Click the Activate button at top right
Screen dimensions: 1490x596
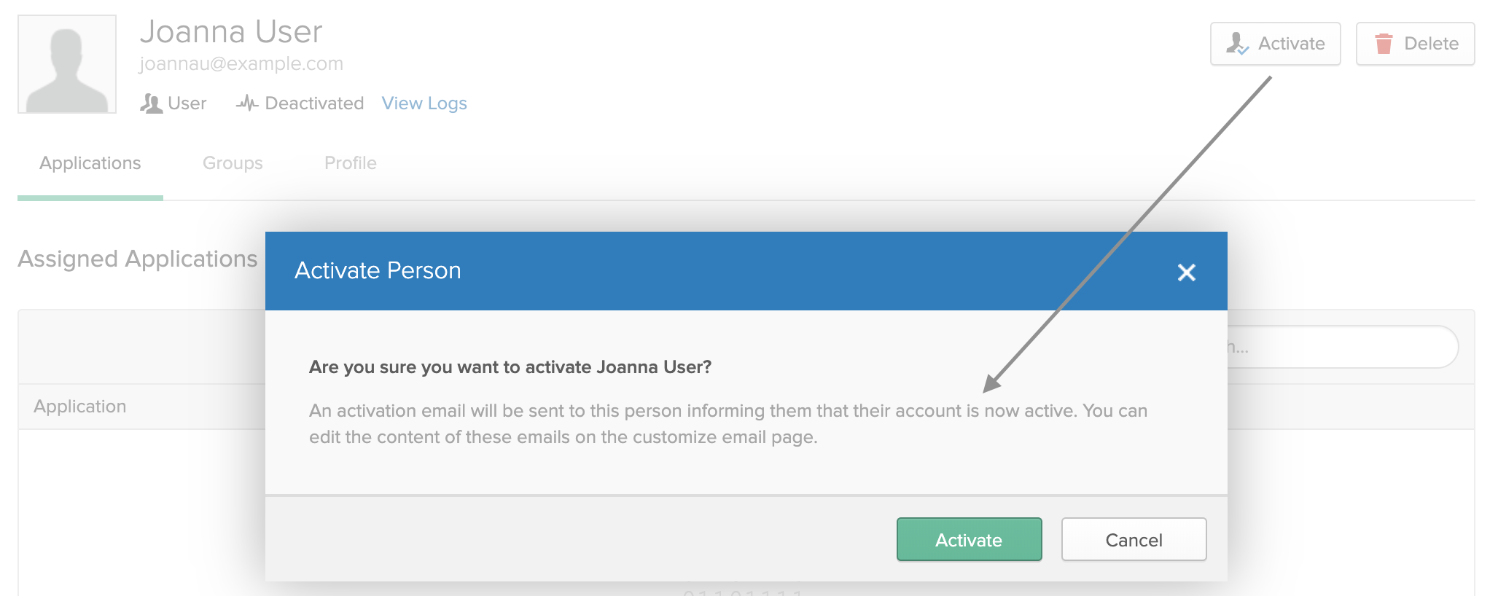pyautogui.click(x=1275, y=44)
